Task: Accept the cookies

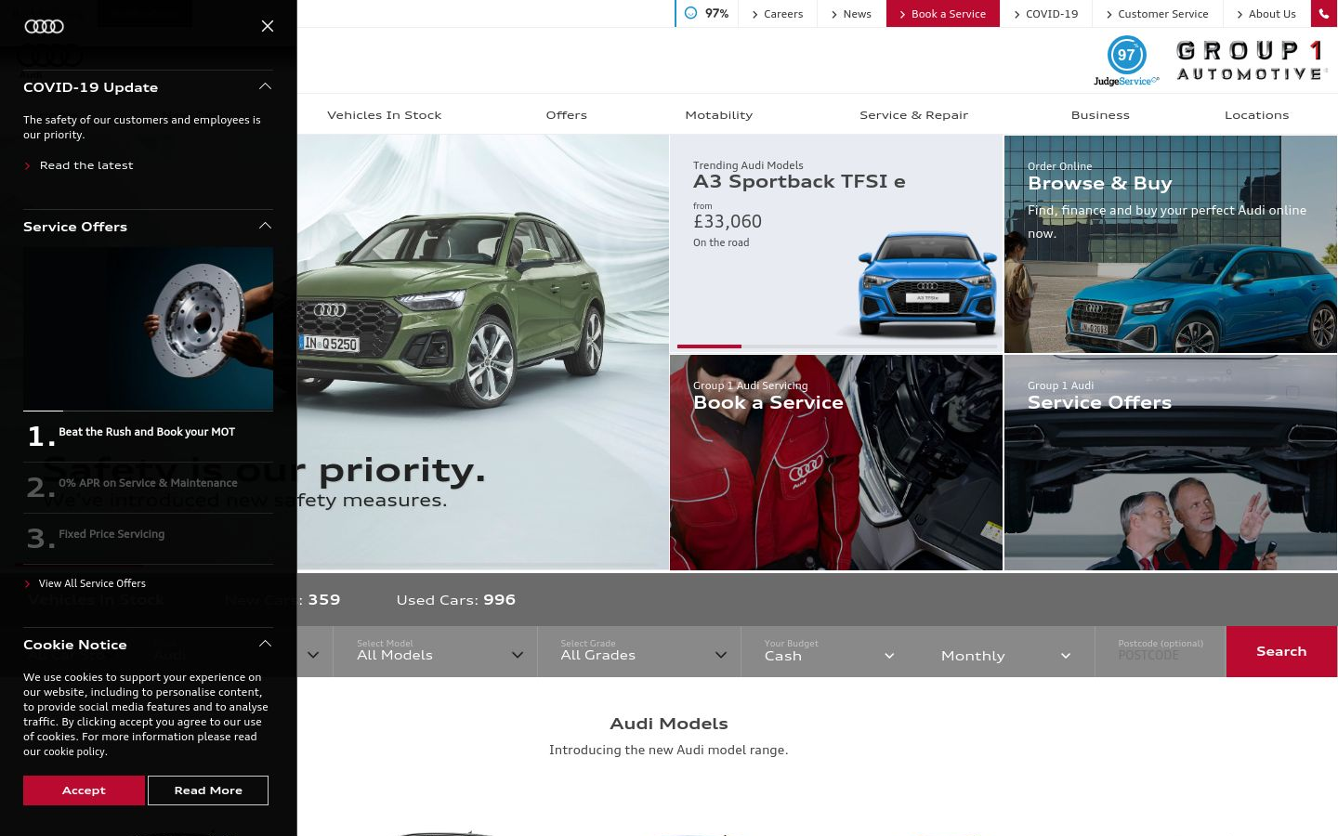Action: (84, 790)
